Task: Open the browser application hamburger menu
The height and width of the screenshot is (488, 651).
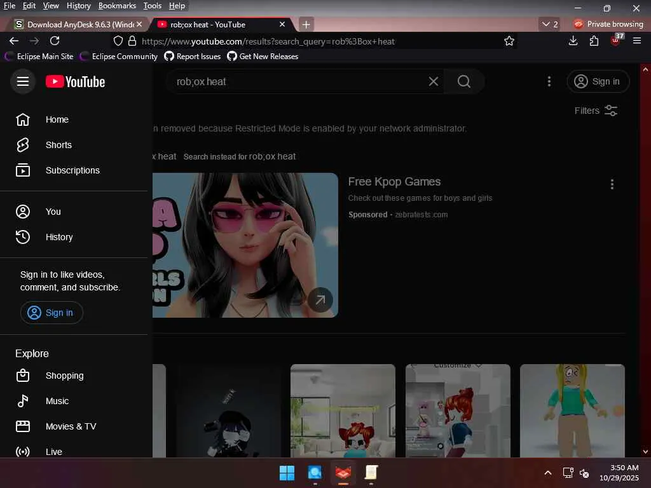Action: [x=637, y=41]
